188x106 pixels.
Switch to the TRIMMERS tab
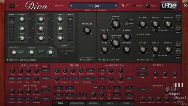point(93,103)
